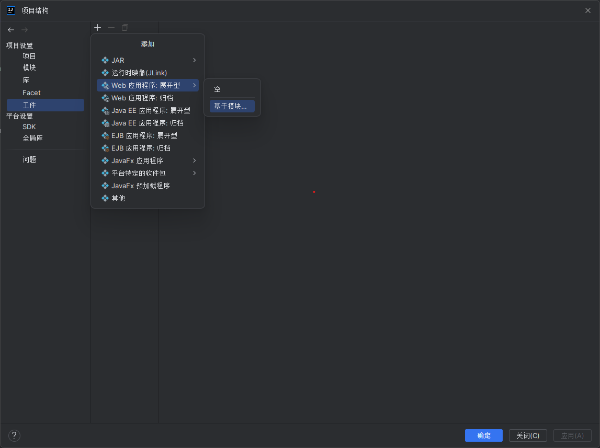Expand the 平台特定的软件包 submenu arrow
The height and width of the screenshot is (448, 600).
pos(195,173)
